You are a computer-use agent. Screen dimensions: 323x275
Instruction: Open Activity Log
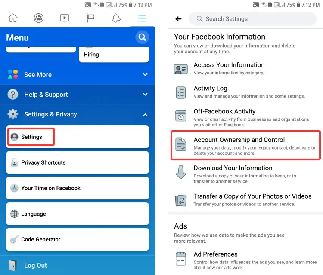[245, 92]
